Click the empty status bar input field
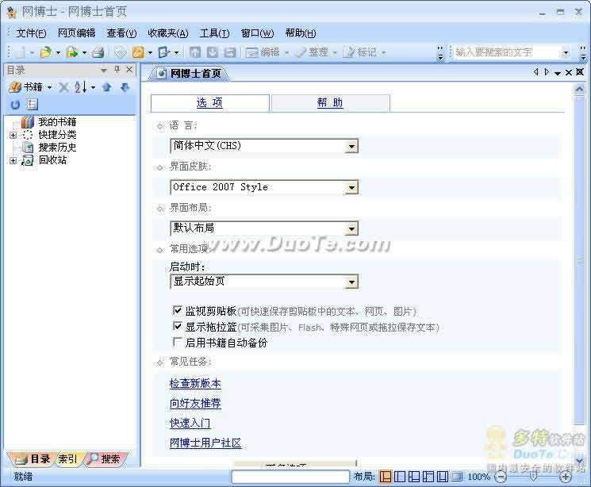 pyautogui.click(x=290, y=477)
